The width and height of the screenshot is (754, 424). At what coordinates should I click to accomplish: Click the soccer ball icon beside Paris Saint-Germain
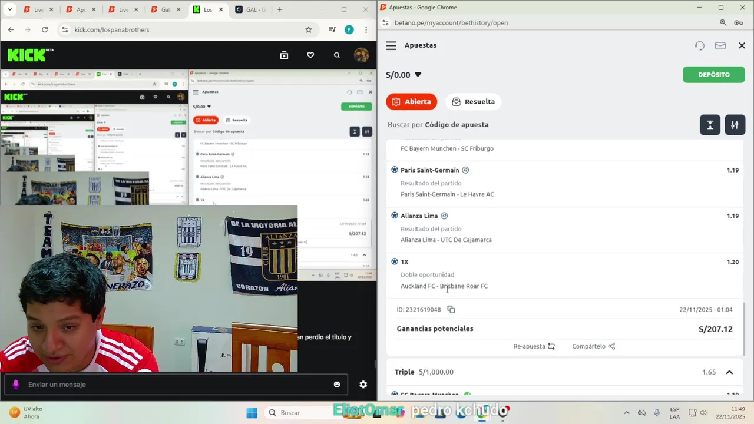tap(395, 170)
